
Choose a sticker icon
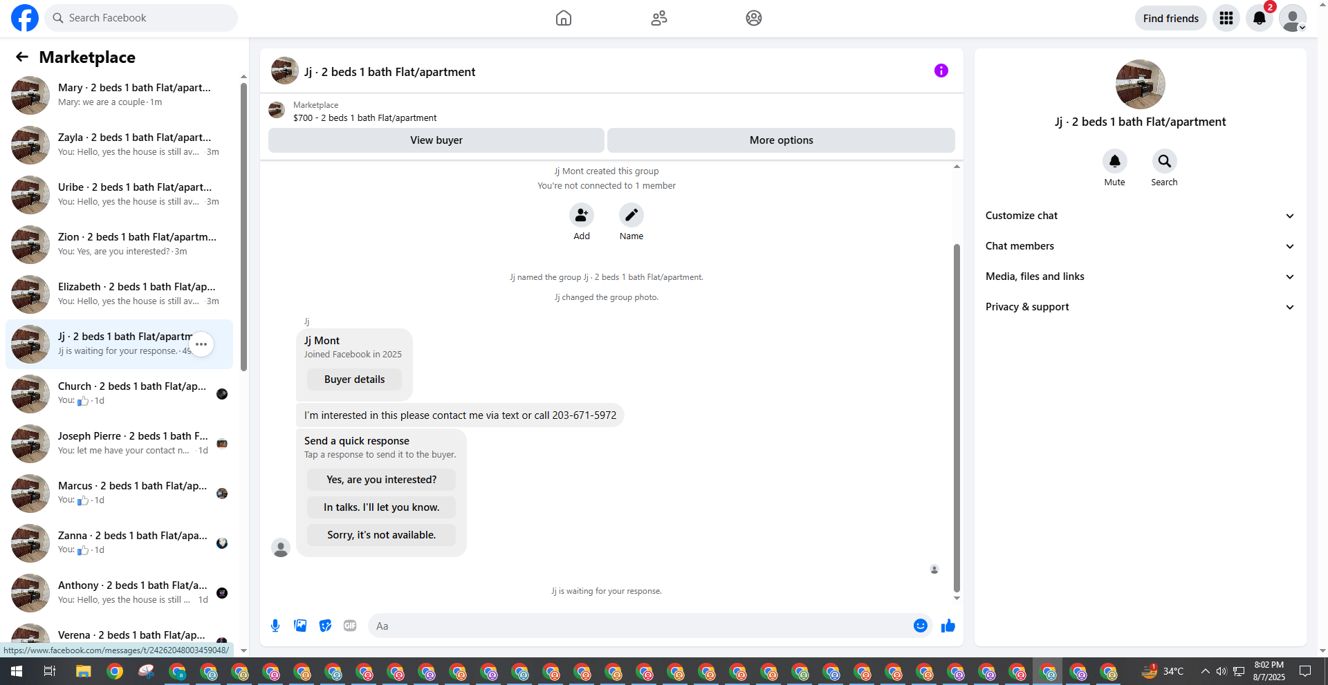tap(325, 626)
